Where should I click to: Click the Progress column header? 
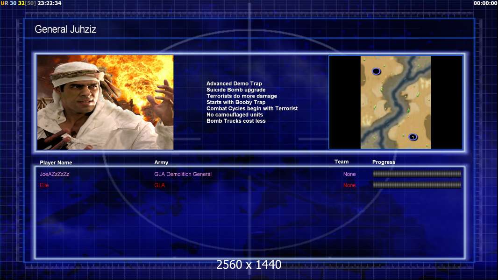(384, 162)
